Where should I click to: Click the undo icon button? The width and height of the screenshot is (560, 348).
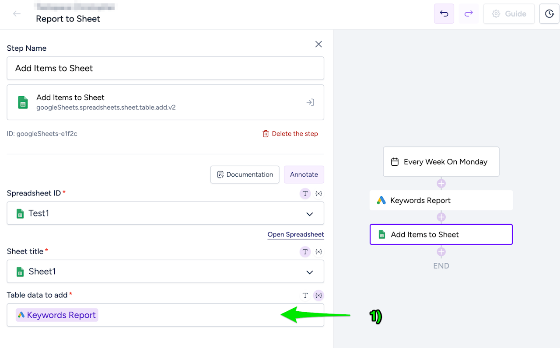click(444, 14)
